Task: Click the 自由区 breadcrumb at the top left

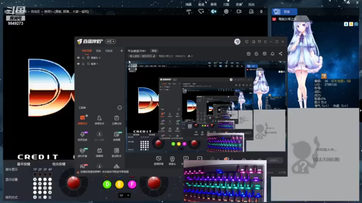Action: [x=35, y=12]
